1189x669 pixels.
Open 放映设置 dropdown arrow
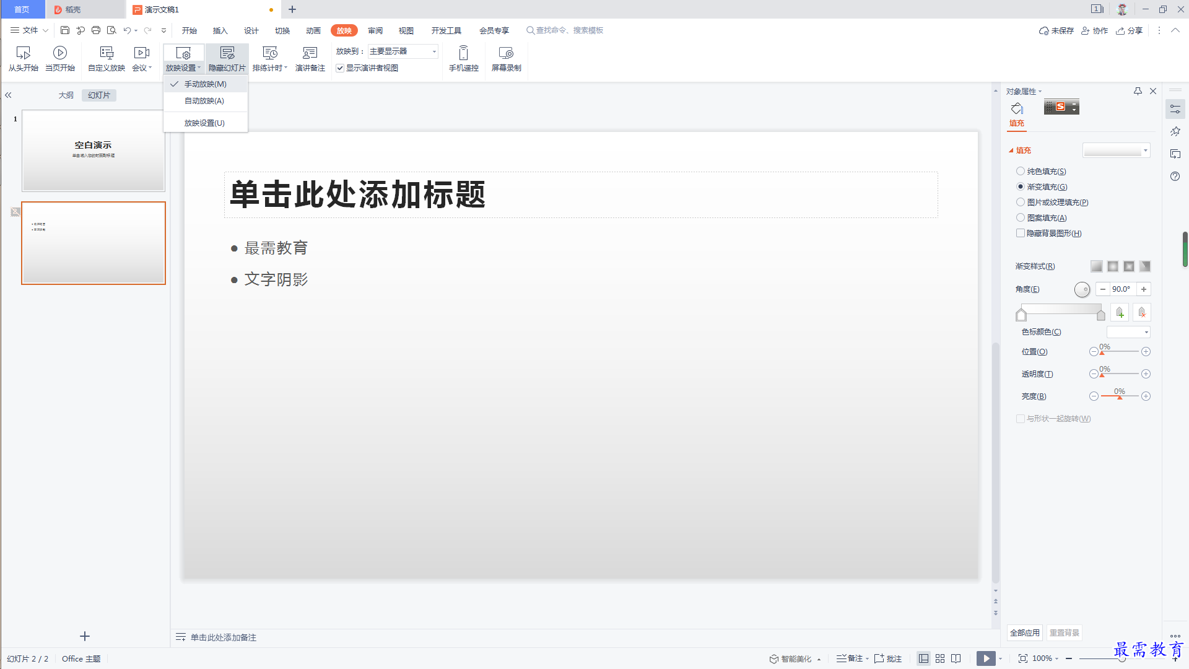(199, 68)
